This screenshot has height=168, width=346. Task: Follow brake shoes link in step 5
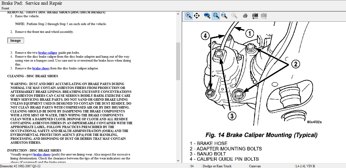click(x=41, y=68)
